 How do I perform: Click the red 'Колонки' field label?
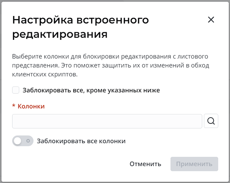tap(31, 106)
